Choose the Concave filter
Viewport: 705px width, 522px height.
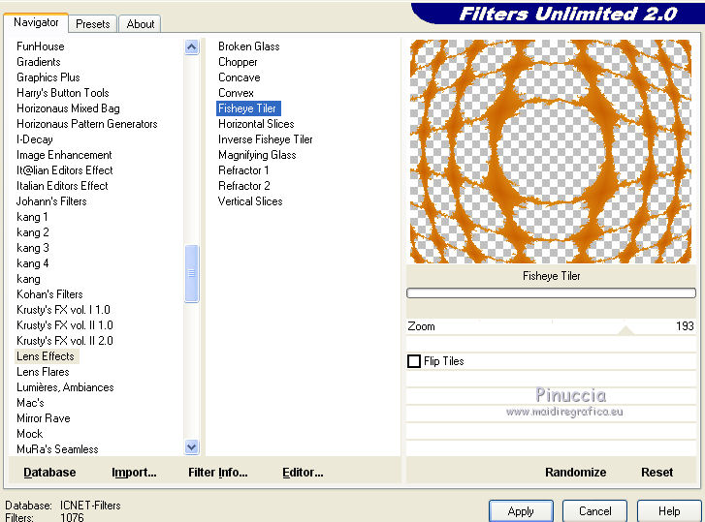(240, 77)
